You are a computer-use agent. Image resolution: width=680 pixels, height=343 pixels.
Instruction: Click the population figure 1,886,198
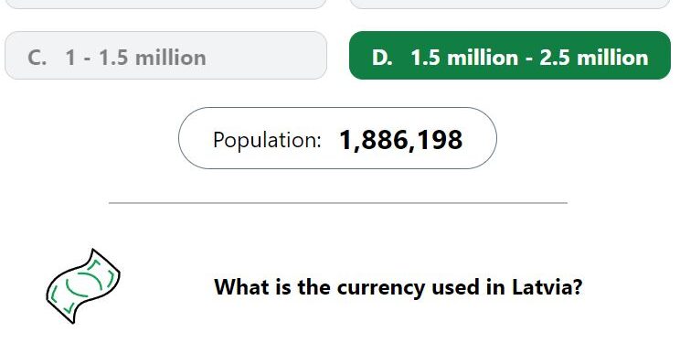[400, 140]
